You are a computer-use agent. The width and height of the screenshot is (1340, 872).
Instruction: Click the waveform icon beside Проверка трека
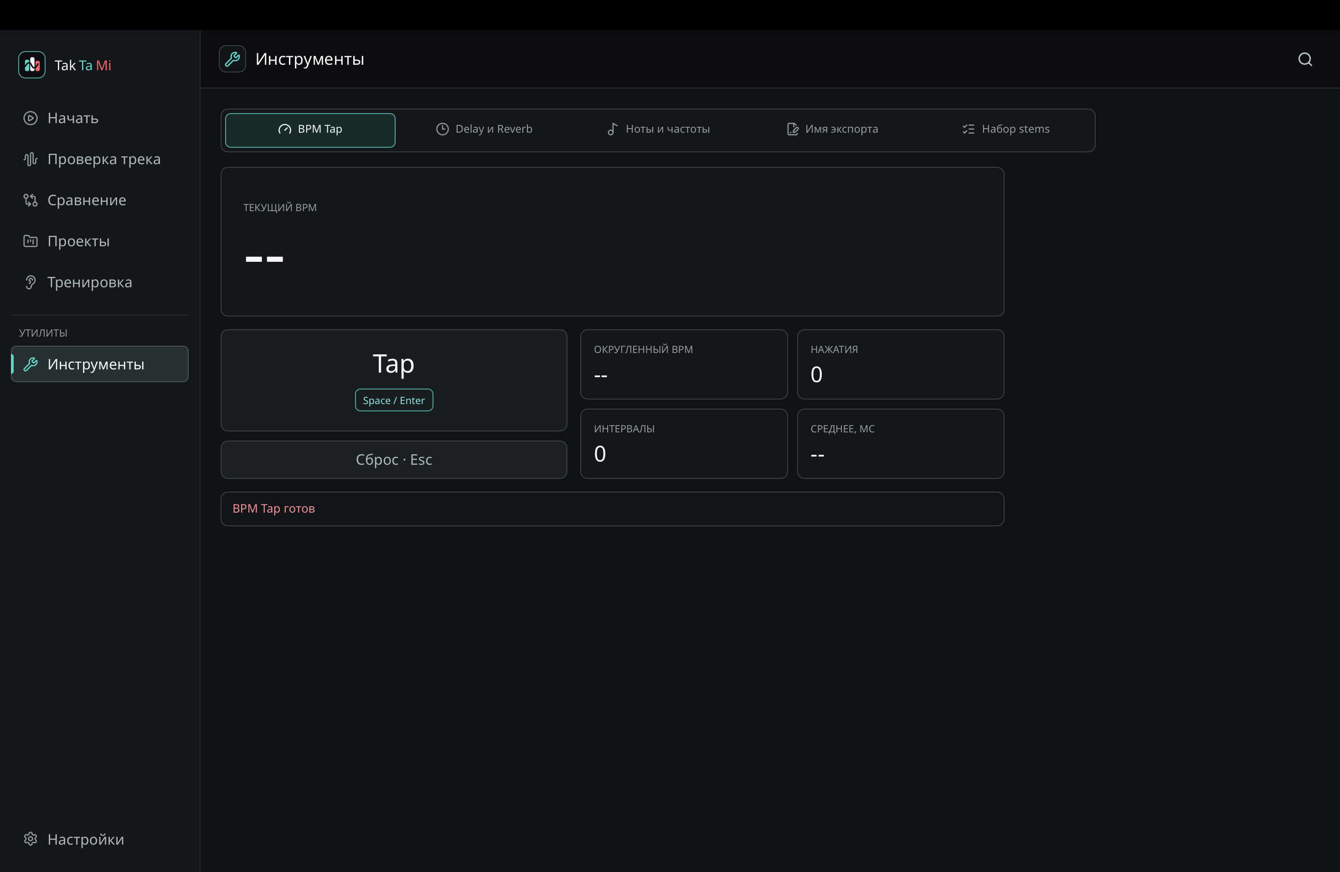(x=31, y=160)
